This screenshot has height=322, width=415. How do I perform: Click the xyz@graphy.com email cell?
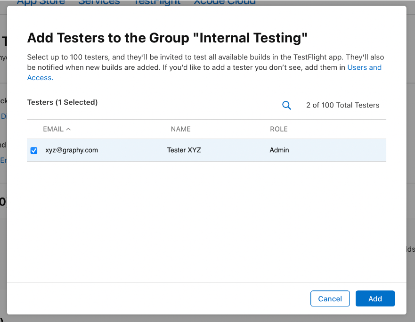pos(72,150)
